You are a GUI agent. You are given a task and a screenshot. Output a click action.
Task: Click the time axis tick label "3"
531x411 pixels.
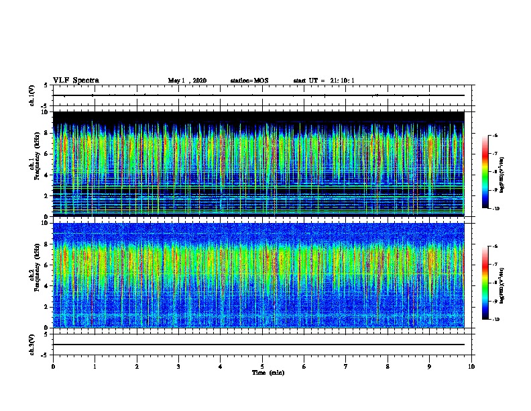[x=178, y=367]
